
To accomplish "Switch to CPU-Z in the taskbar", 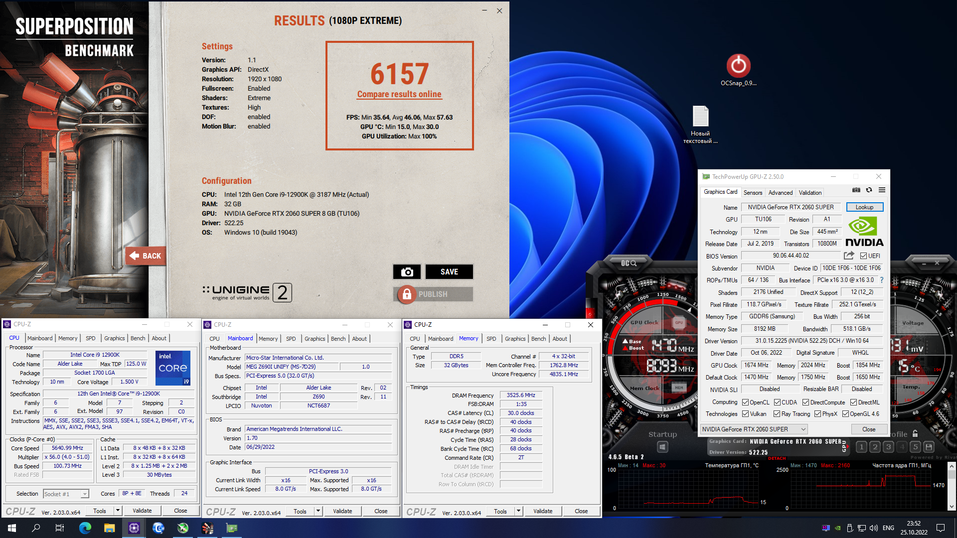I will click(134, 528).
